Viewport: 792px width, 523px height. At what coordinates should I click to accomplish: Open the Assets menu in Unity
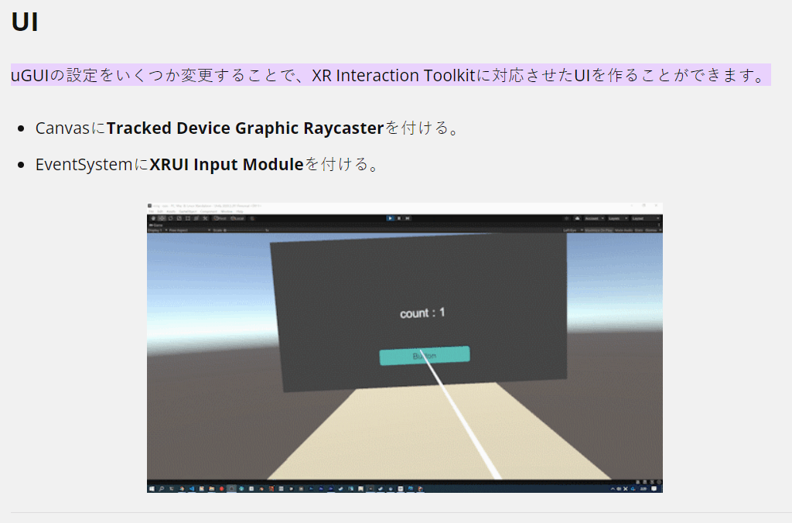click(171, 211)
